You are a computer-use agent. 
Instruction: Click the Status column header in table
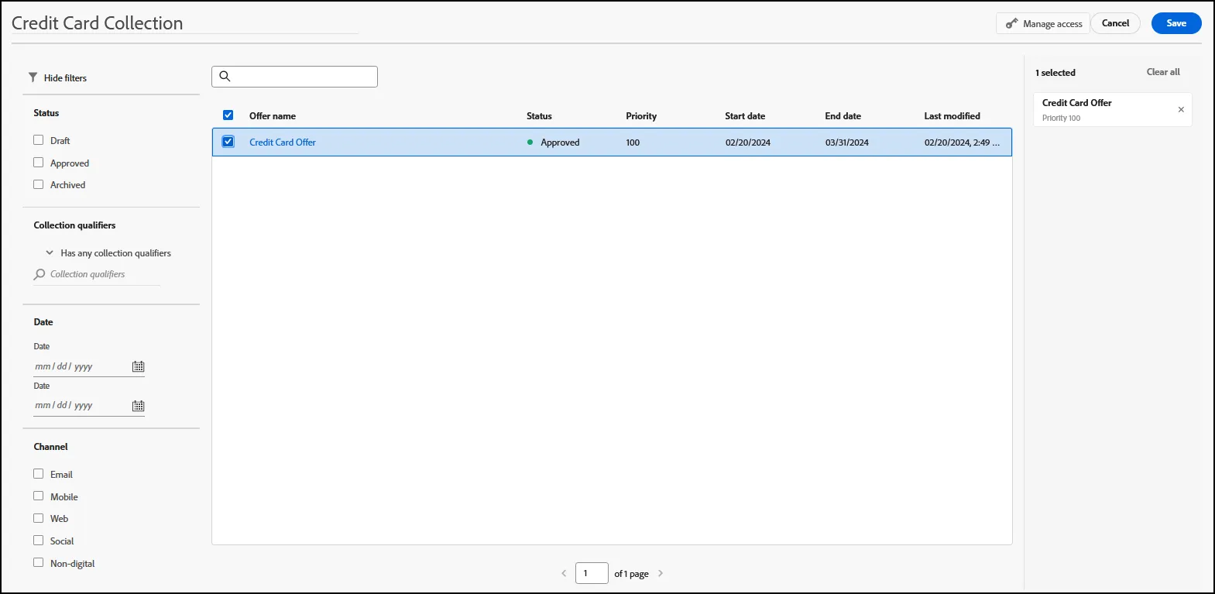(539, 116)
